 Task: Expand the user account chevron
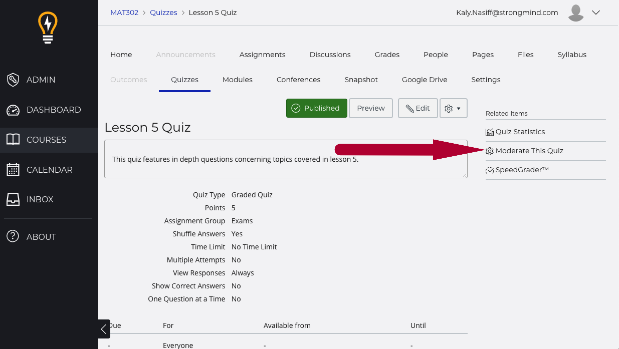[596, 13]
